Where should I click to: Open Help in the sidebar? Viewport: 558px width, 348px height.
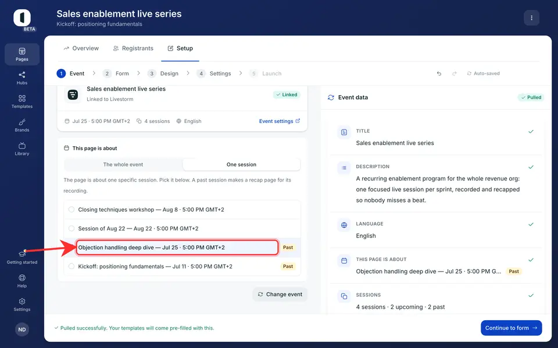(22, 281)
